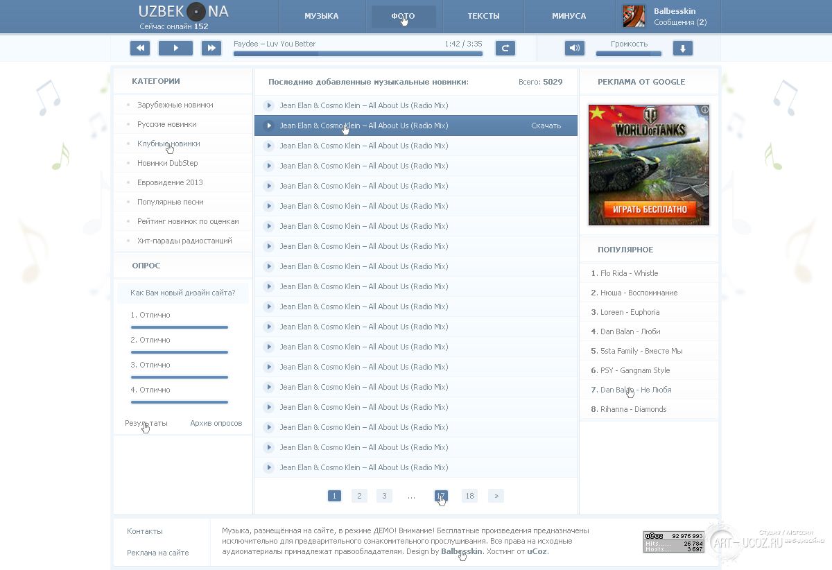Go to pagination page 2
This screenshot has height=570, width=832.
[359, 496]
